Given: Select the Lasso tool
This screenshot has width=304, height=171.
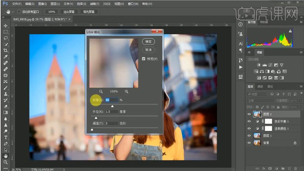Looking at the screenshot, I should tap(6, 38).
